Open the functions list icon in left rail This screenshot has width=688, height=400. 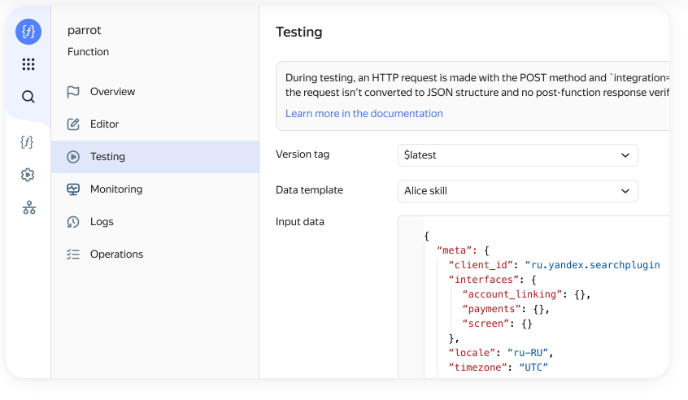coord(28,142)
